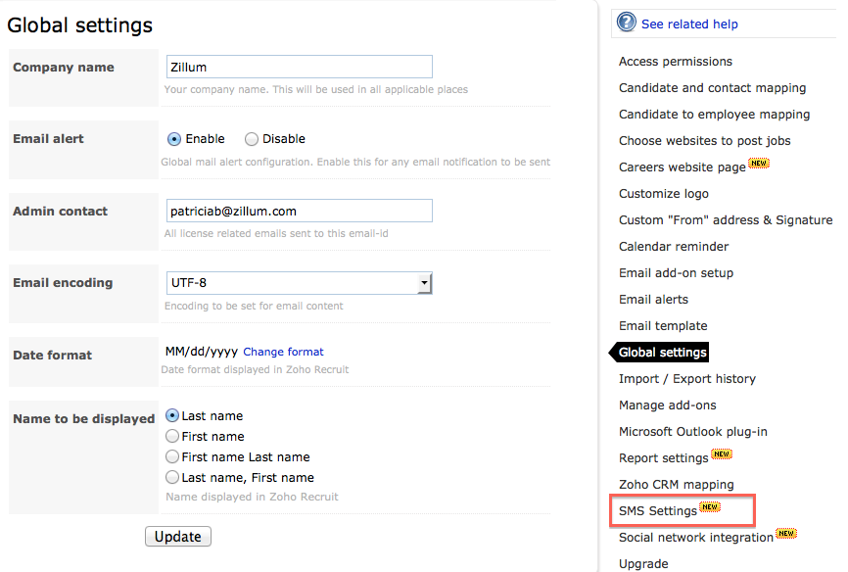Click the NEW badge beside SMS Settings

pyautogui.click(x=710, y=507)
